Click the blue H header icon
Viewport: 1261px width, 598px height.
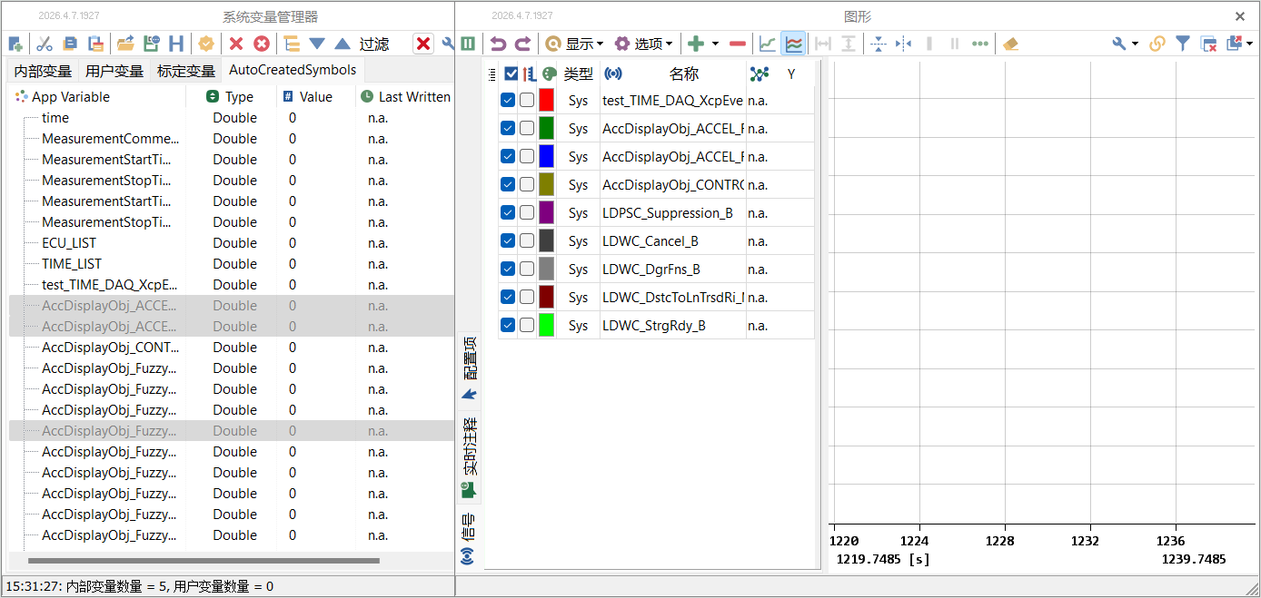(176, 44)
